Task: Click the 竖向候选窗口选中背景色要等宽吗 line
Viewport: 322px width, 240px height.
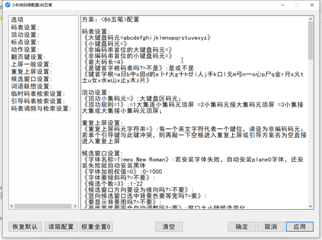Action: coord(145,196)
